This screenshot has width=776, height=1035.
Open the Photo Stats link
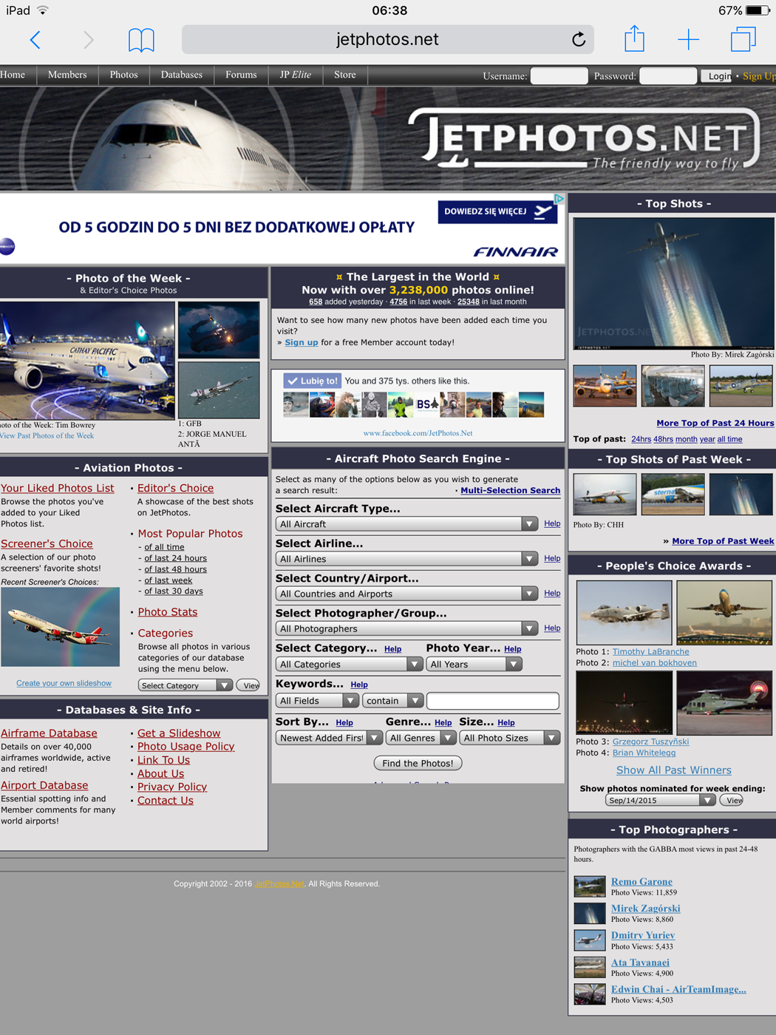[168, 612]
